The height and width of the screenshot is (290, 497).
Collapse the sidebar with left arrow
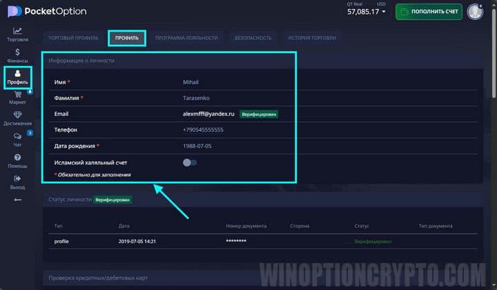pos(17,200)
